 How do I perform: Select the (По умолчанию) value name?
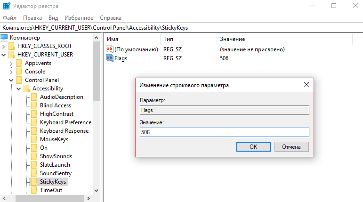(x=137, y=49)
